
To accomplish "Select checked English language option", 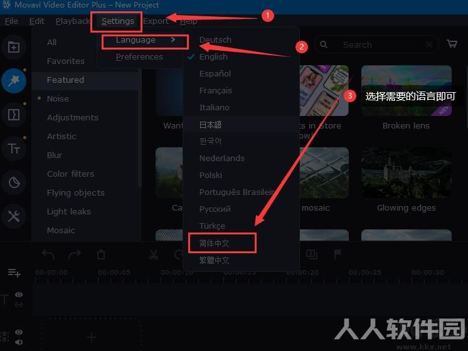I will 241,56.
